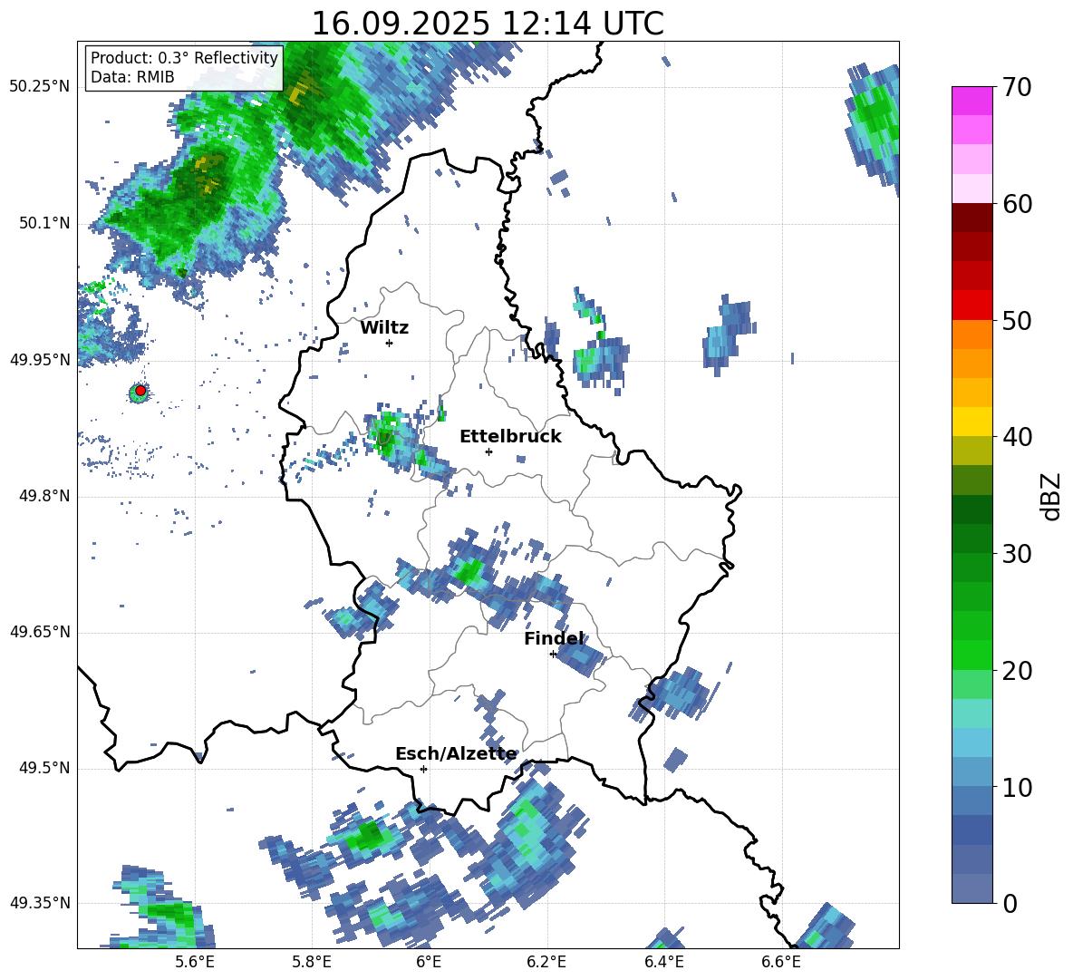This screenshot has width=1073, height=980.
Task: Click the 50.25°N latitude label
Action: (40, 87)
